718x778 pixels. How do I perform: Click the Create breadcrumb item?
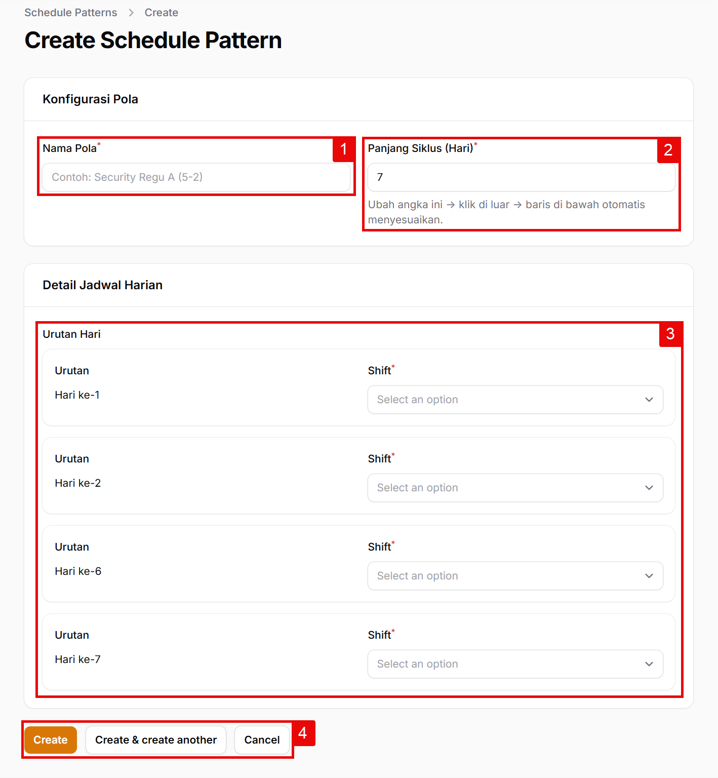(x=161, y=13)
